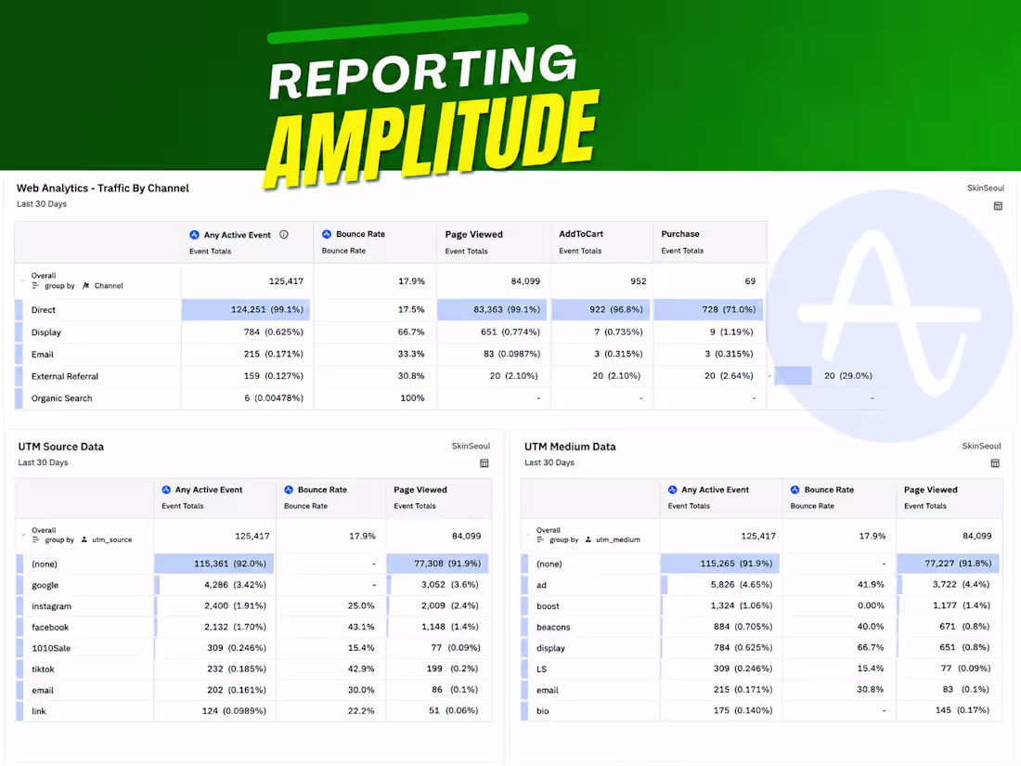Sort by Page Viewed header in Traffic table
Screen dimensions: 1021x766
coord(473,235)
